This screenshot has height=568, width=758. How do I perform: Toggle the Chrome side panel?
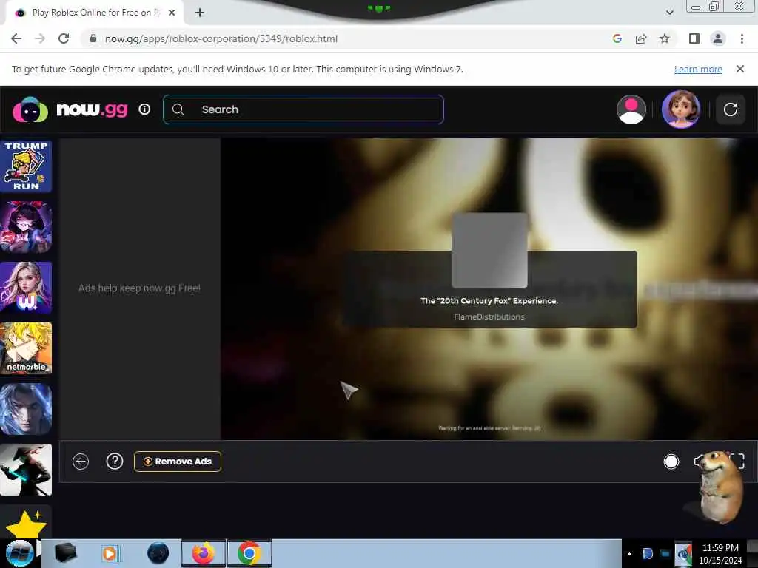click(x=694, y=38)
